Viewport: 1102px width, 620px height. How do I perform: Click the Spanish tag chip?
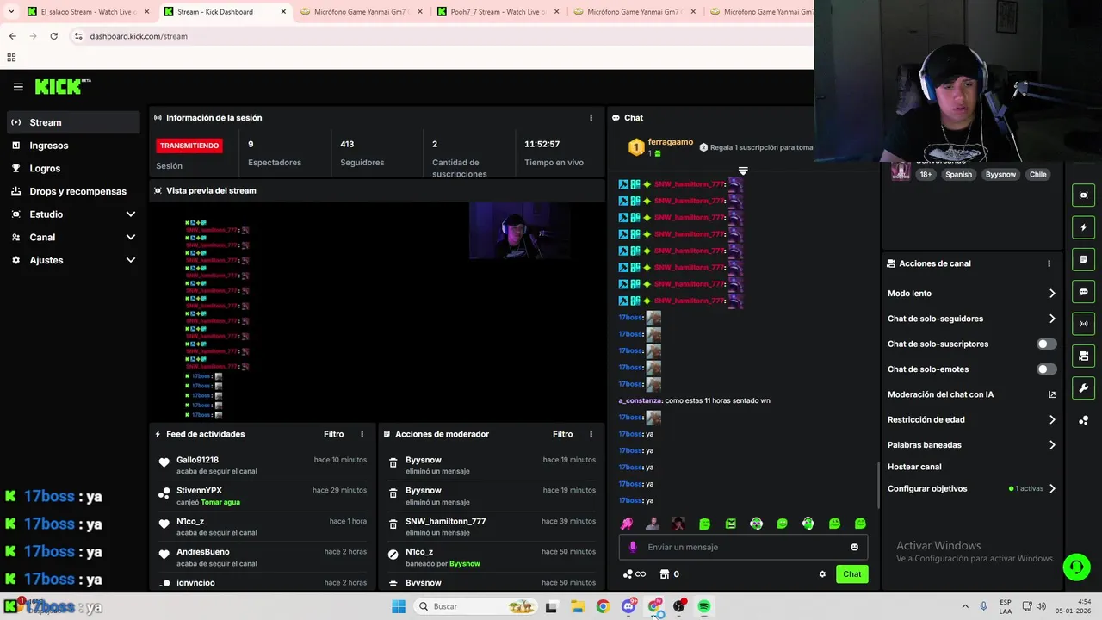click(958, 174)
